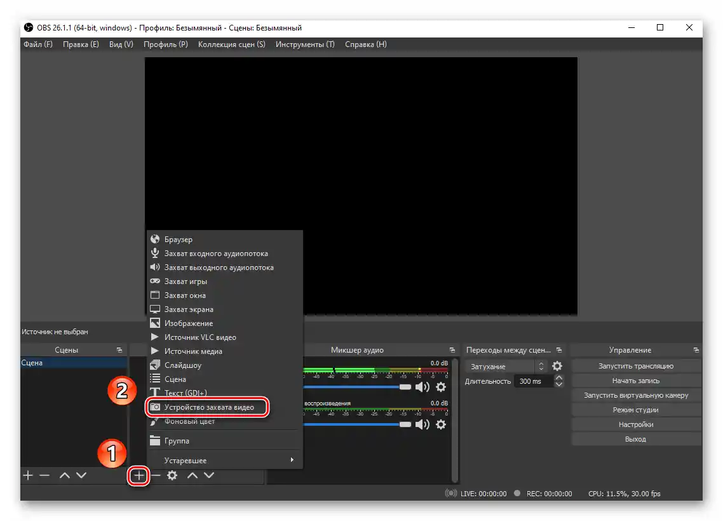This screenshot has width=723, height=521.
Task: Open the Профиль (P) menu
Action: point(166,44)
